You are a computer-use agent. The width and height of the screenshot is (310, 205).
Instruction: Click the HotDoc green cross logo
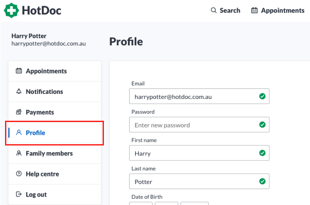coord(11,10)
